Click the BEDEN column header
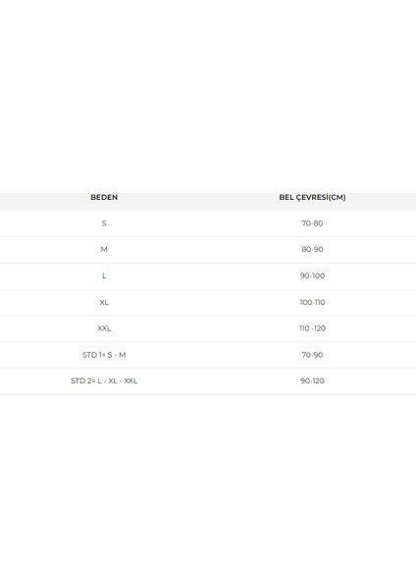This screenshot has width=416, height=588. pyautogui.click(x=104, y=197)
